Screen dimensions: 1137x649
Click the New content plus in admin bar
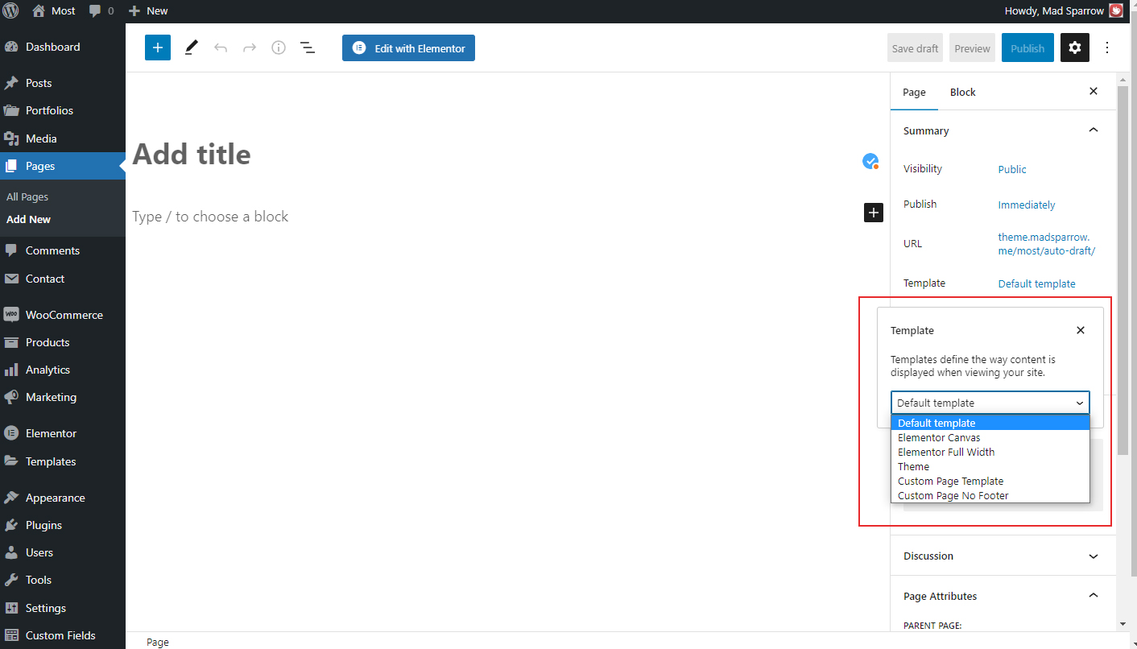(134, 11)
